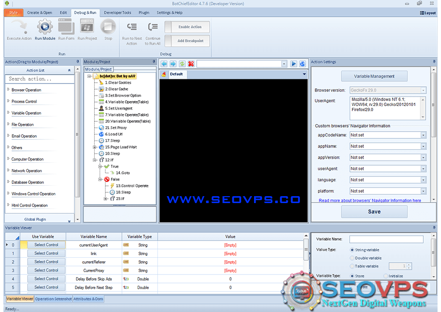The width and height of the screenshot is (441, 312).
Task: Open the language dropdown
Action: [423, 180]
